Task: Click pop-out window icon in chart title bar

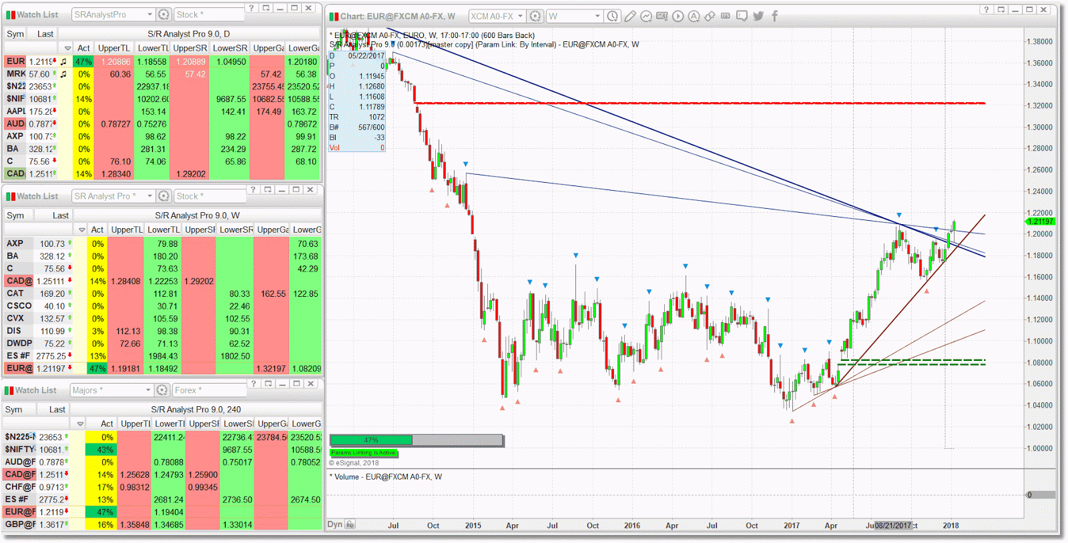Action: point(1001,9)
